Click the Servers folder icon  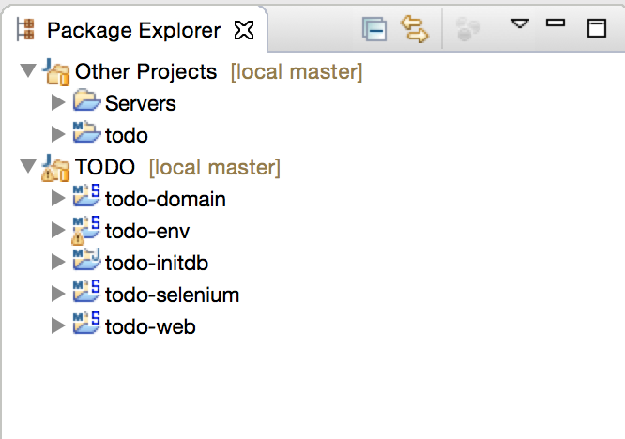(86, 100)
